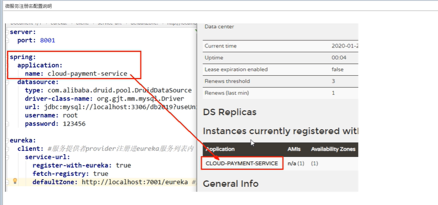Click the CLOUD-PAYMENT-SERVICE application cell
This screenshot has height=205, width=438.
(242, 163)
